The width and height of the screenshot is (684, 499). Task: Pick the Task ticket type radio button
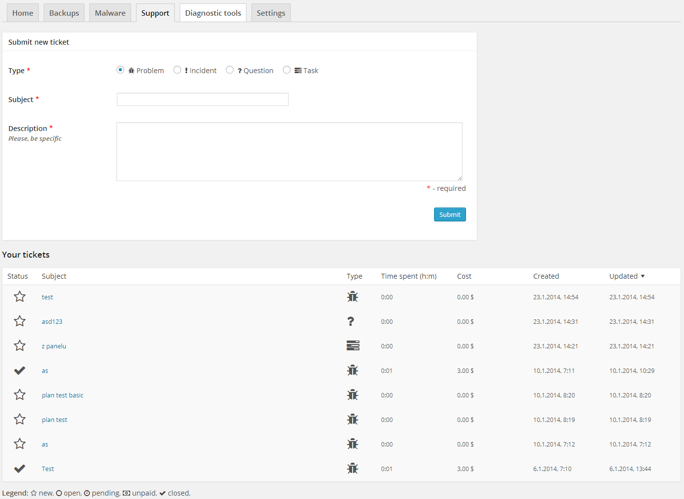point(287,70)
